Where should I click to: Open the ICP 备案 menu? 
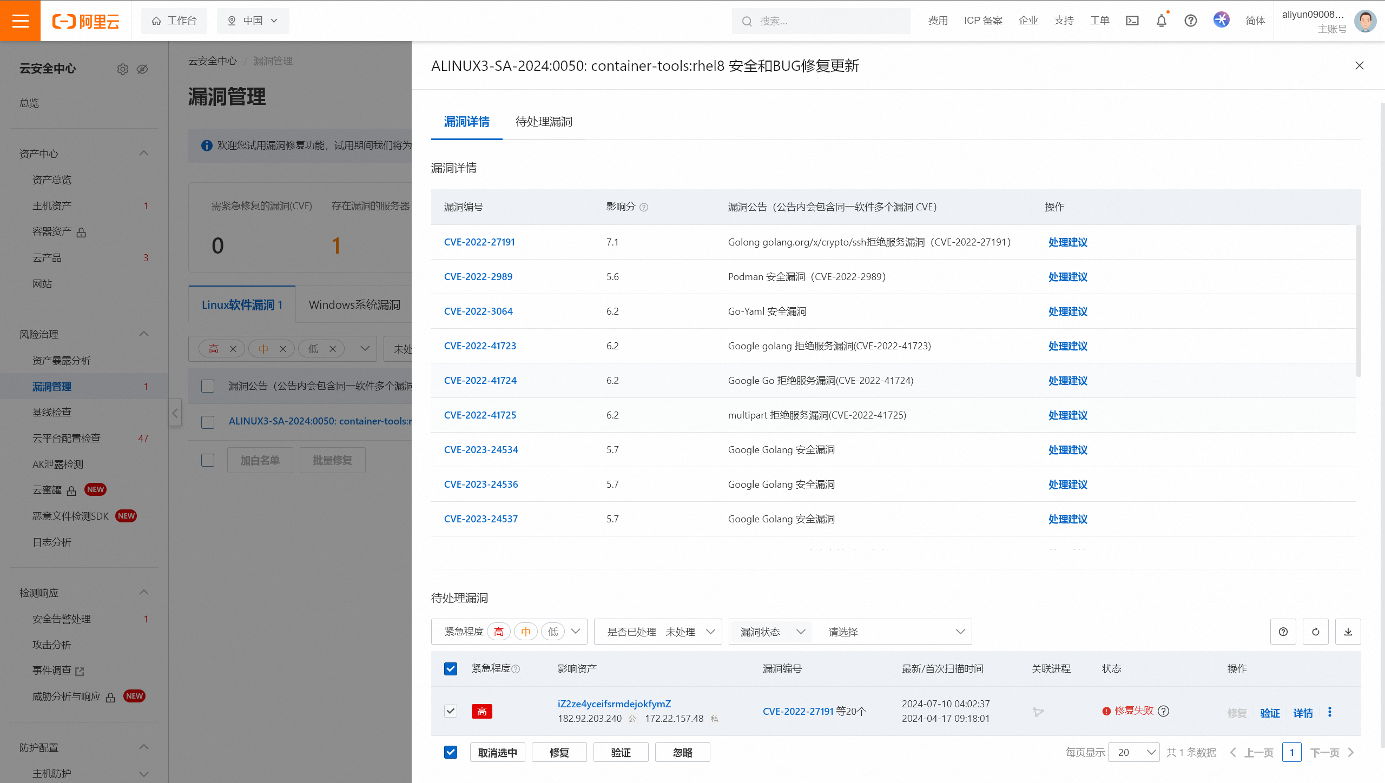point(983,21)
